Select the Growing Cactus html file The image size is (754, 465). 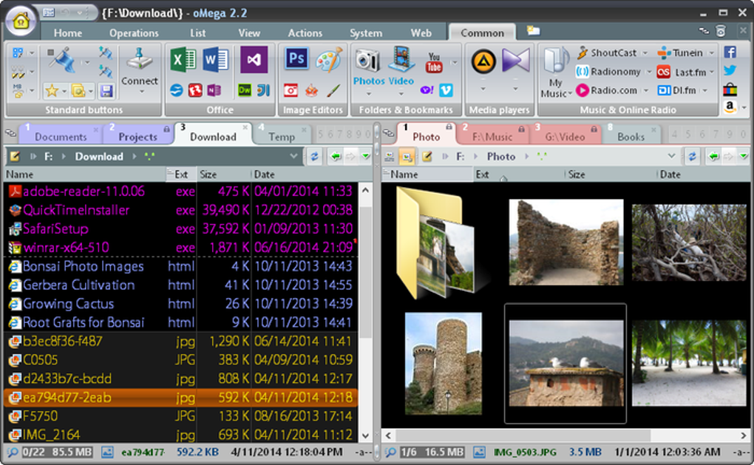point(181,304)
